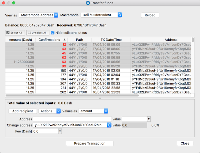Sort by Amount (Dash) column header
The height and width of the screenshot is (153, 200).
point(20,40)
